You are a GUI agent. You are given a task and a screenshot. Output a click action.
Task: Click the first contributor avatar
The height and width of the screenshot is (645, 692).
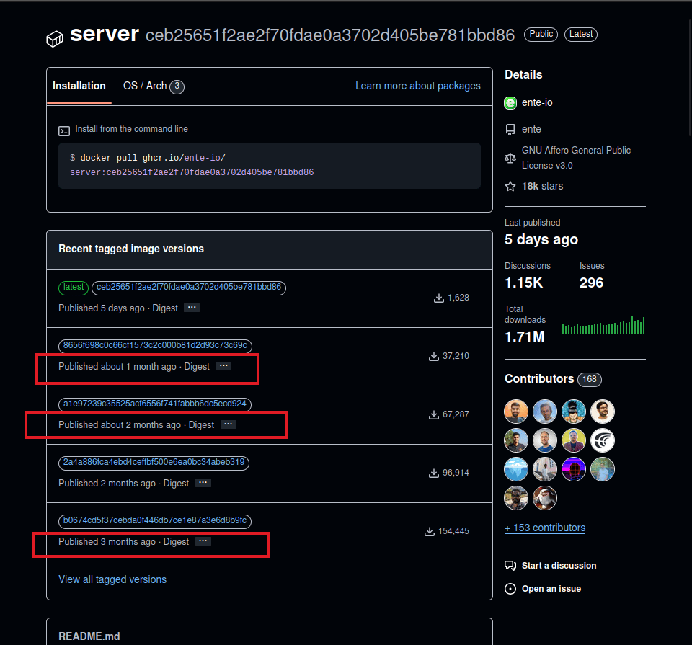coord(516,412)
